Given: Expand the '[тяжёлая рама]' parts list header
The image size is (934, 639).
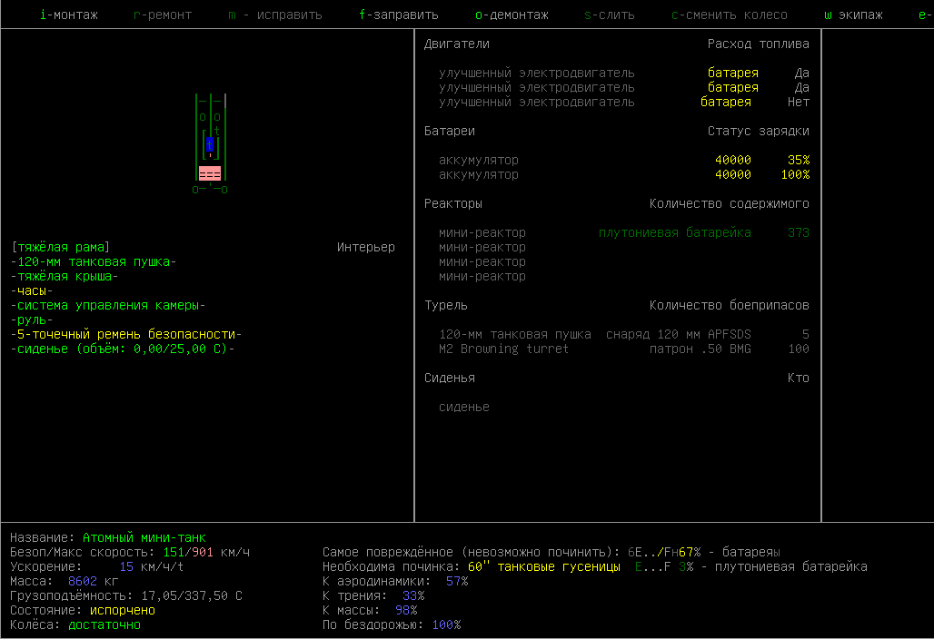Looking at the screenshot, I should (61, 247).
